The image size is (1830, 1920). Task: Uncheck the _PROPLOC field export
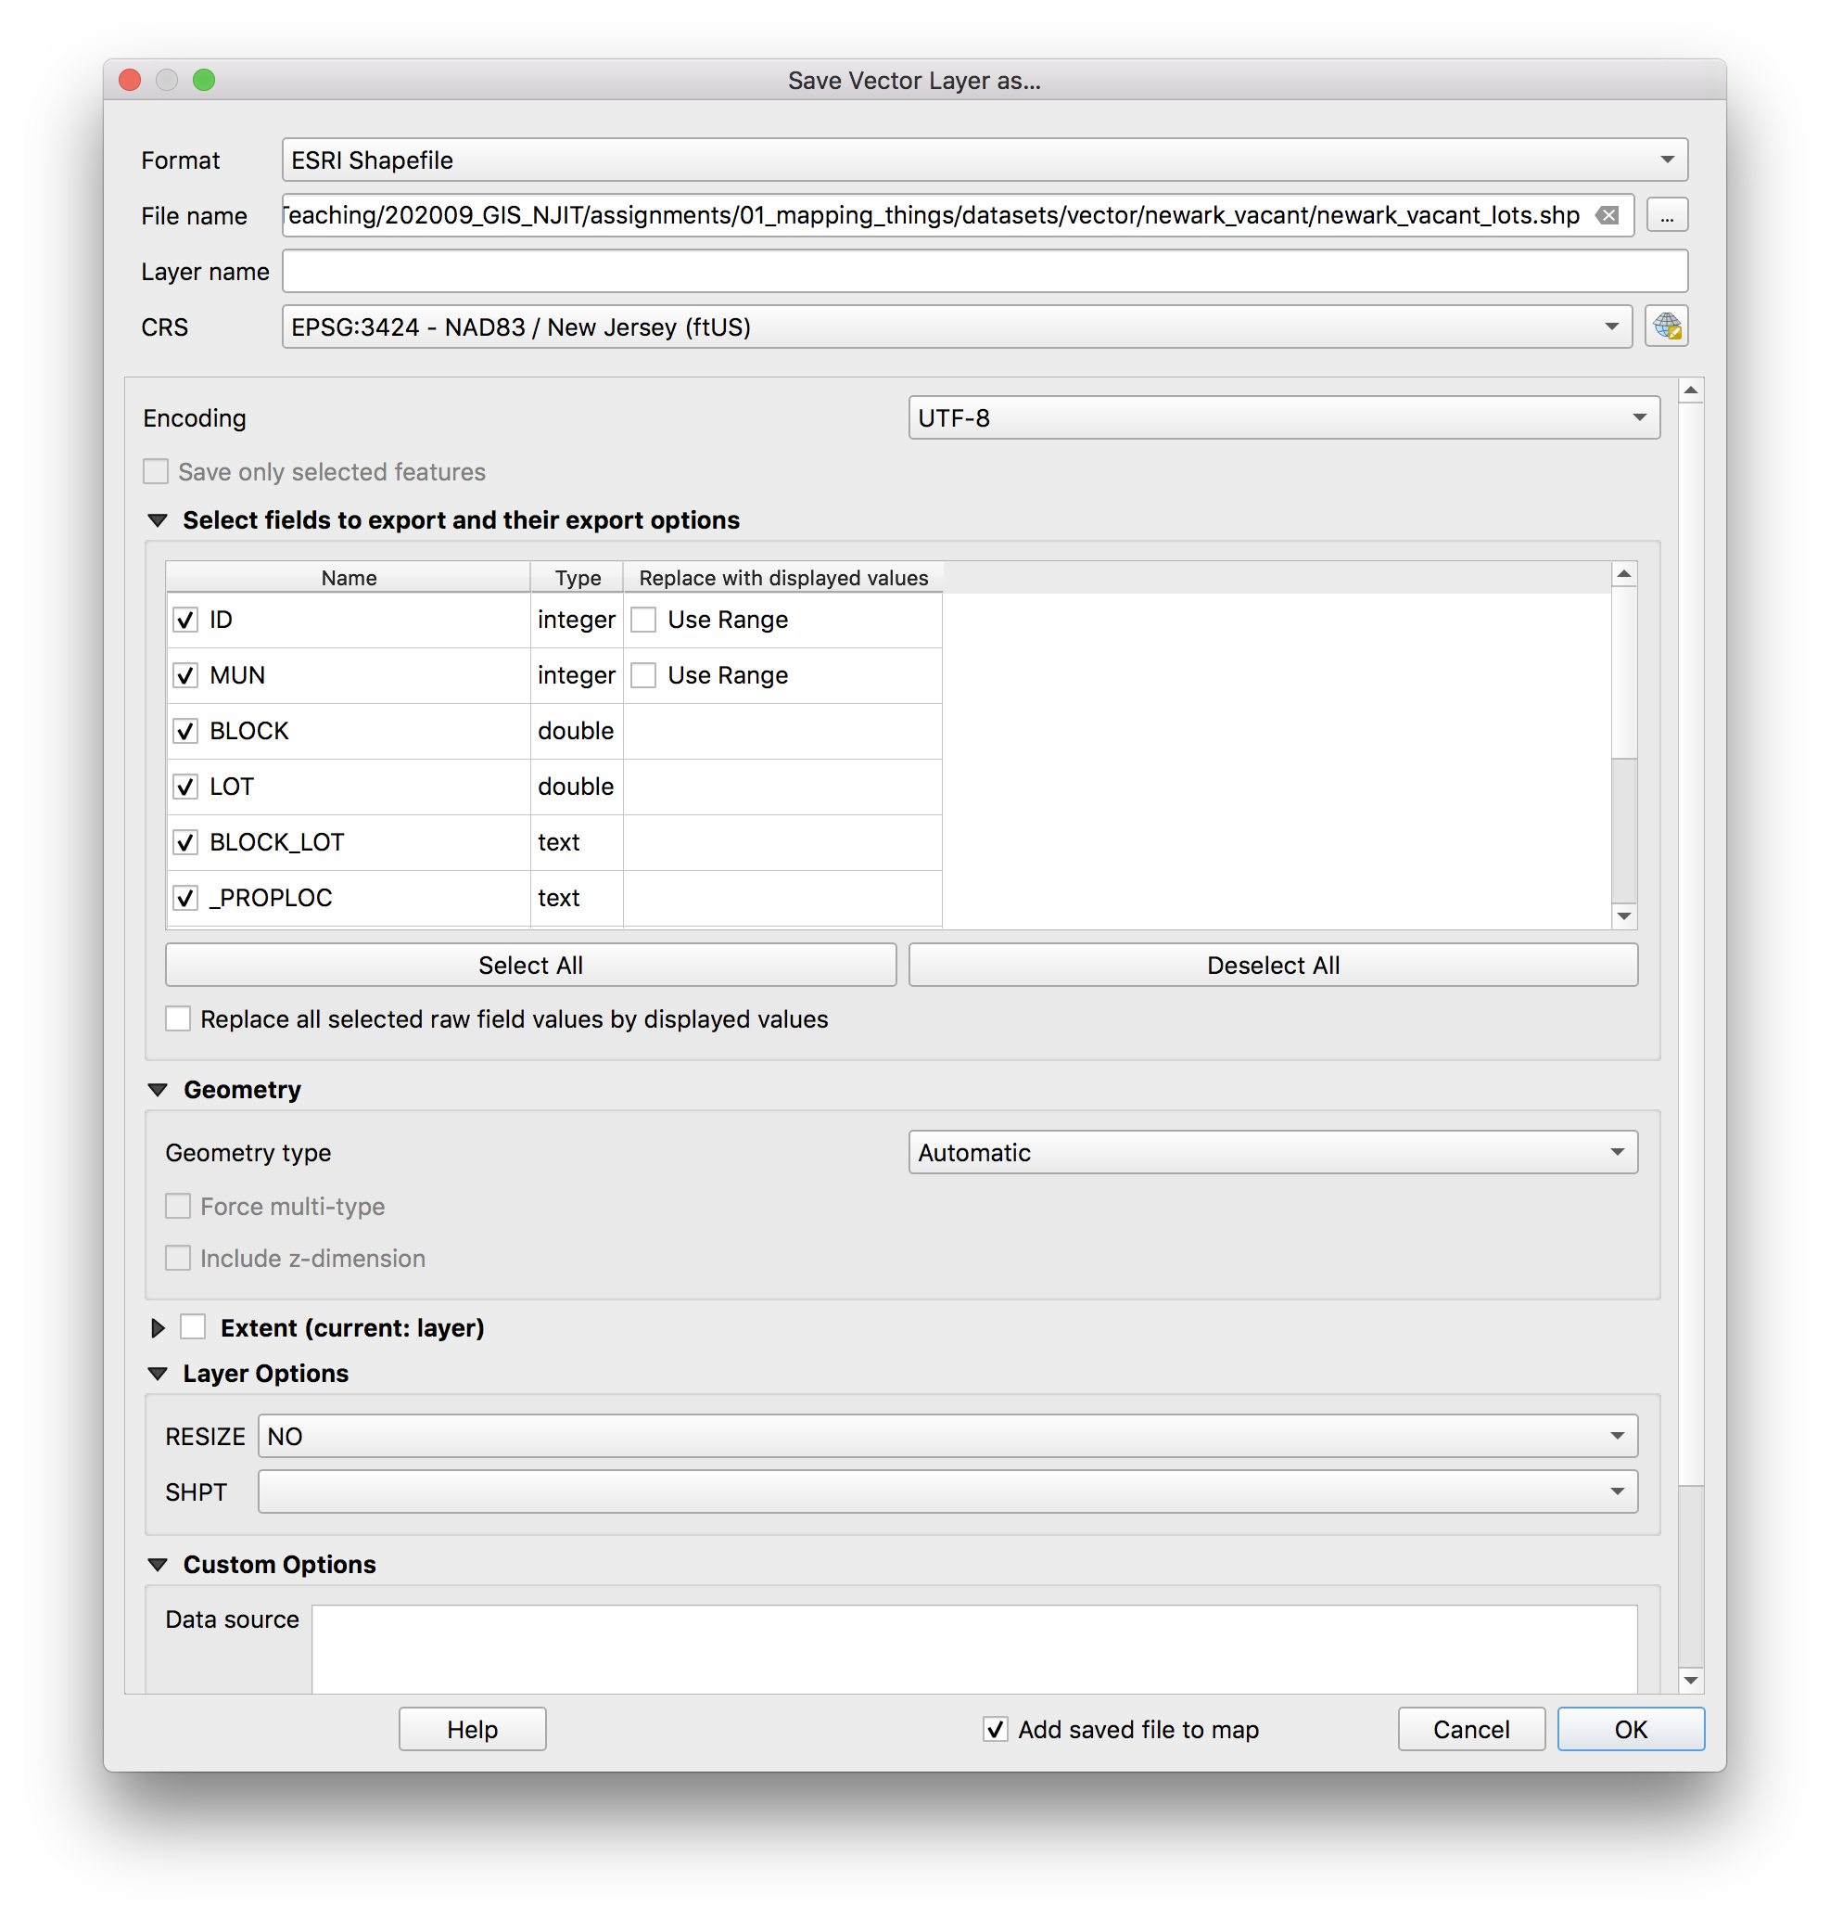point(185,897)
